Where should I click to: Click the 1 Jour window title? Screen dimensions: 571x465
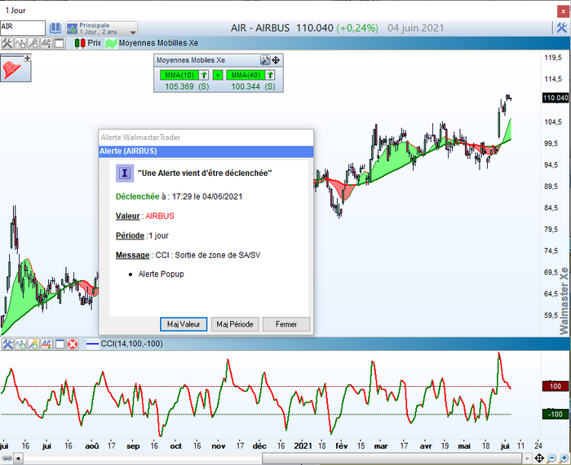(15, 11)
